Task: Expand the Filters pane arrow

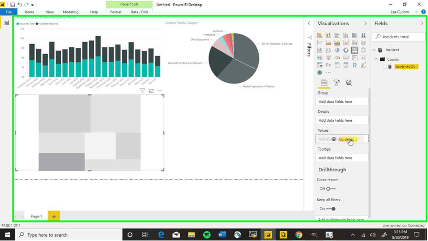Action: point(309,24)
